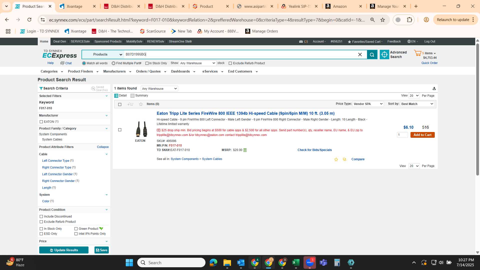Click the Quick Order link
The image size is (480, 270).
[429, 63]
